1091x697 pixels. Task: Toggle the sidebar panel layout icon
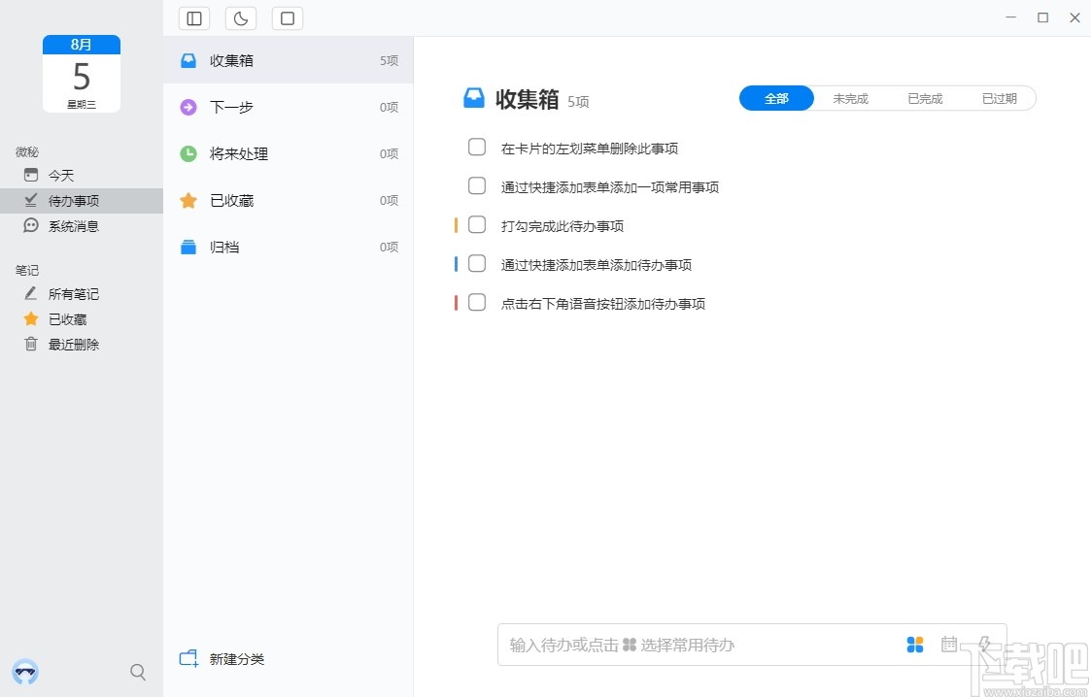point(194,18)
